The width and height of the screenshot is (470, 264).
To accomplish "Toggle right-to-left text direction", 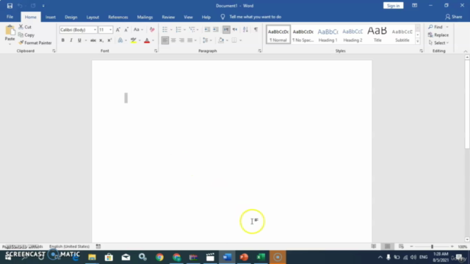I will pos(235,29).
